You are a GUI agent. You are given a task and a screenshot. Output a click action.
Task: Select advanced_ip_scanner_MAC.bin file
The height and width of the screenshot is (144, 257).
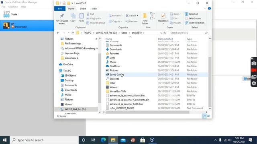[x=157, y=104]
